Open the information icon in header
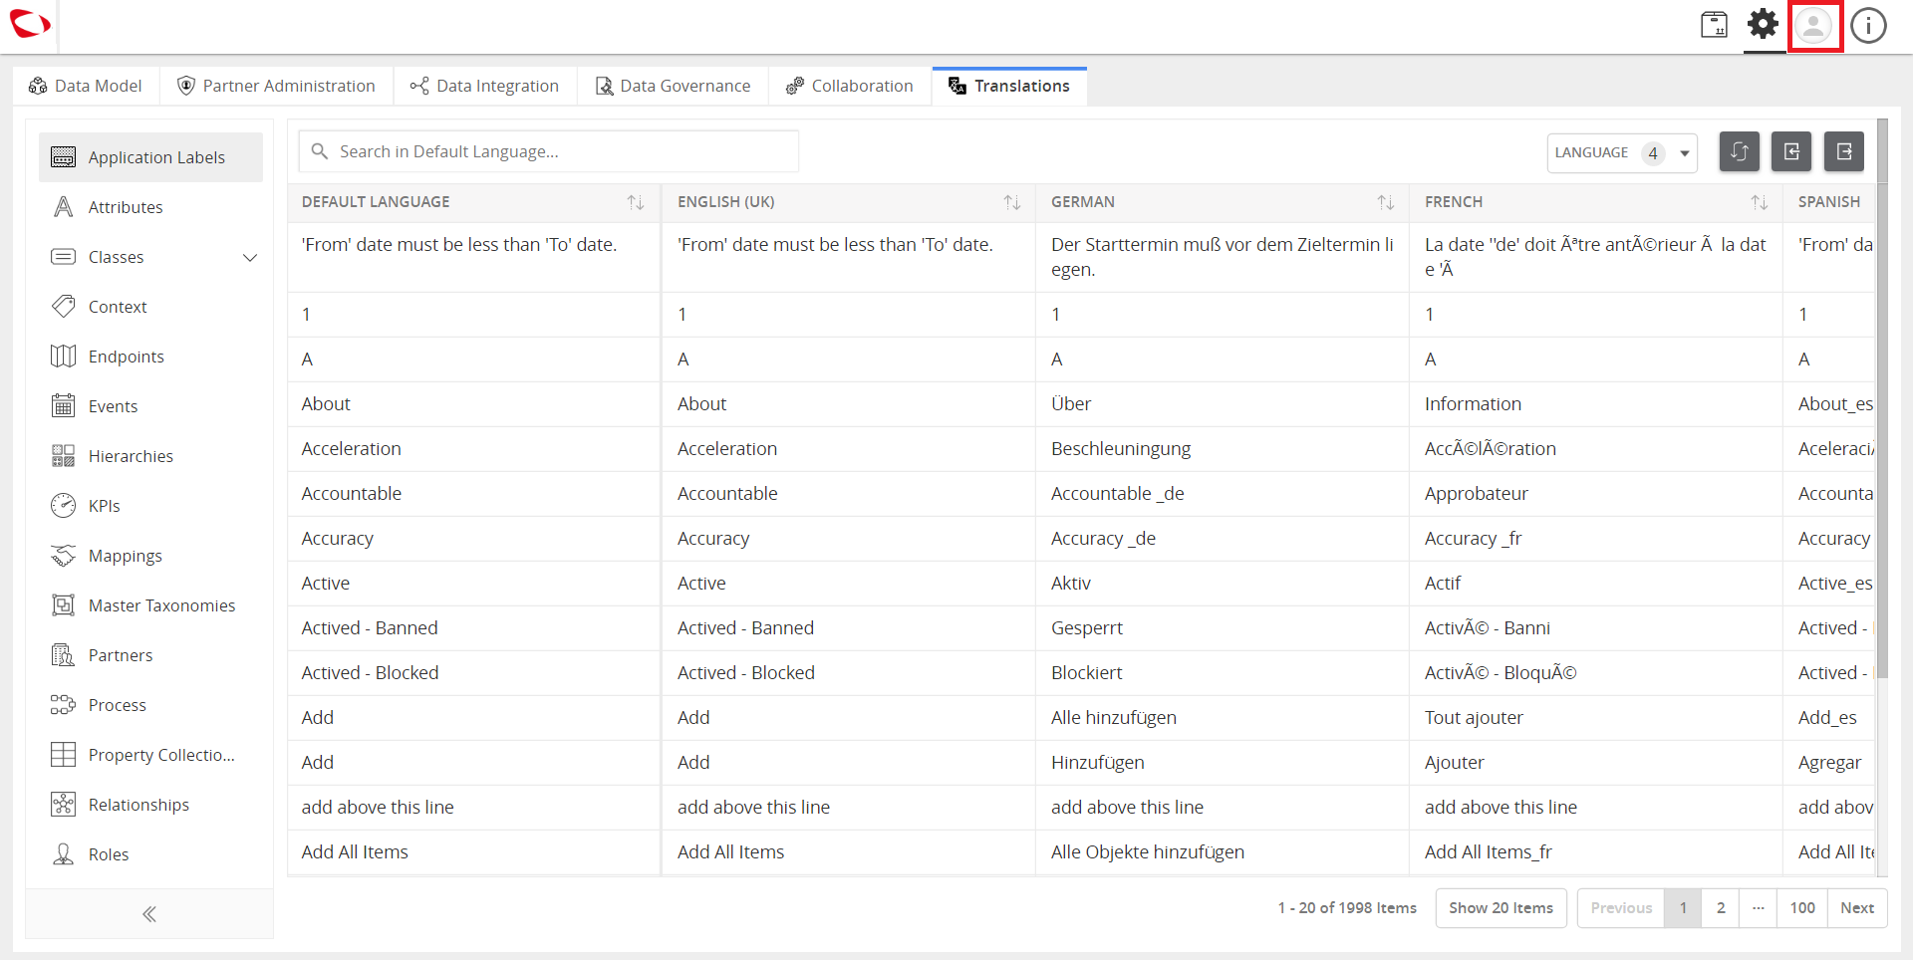Viewport: 1913px width, 960px height. point(1868,26)
